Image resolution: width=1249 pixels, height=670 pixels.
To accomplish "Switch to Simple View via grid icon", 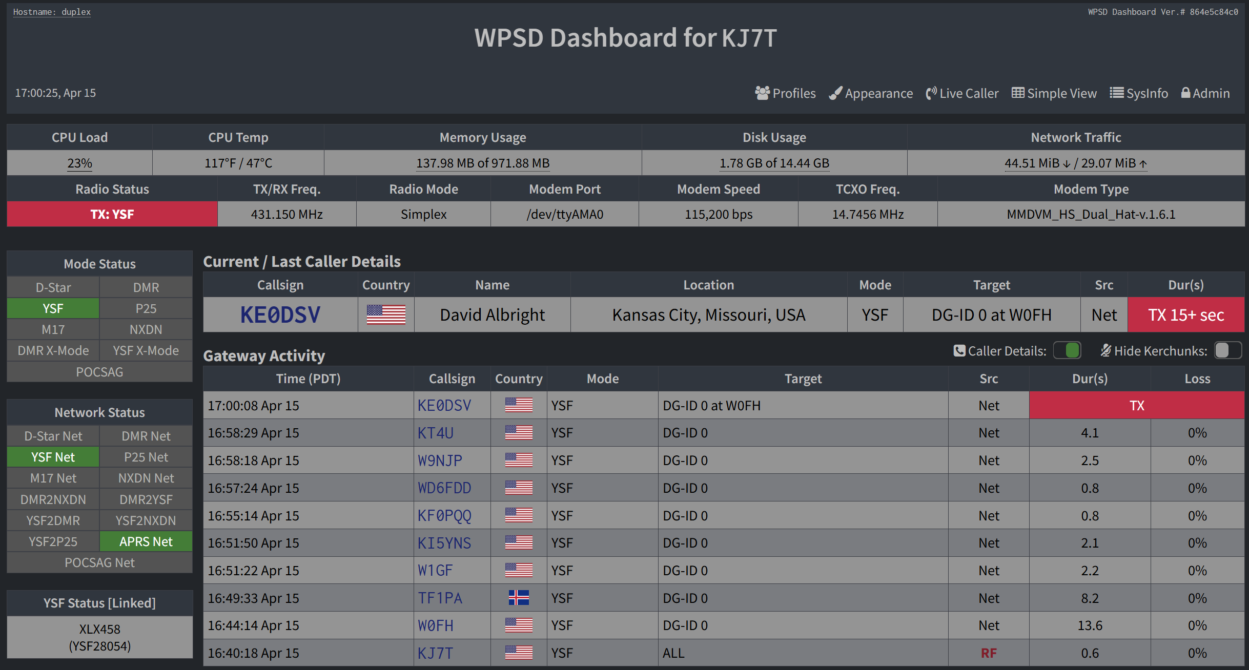I will [x=1019, y=93].
